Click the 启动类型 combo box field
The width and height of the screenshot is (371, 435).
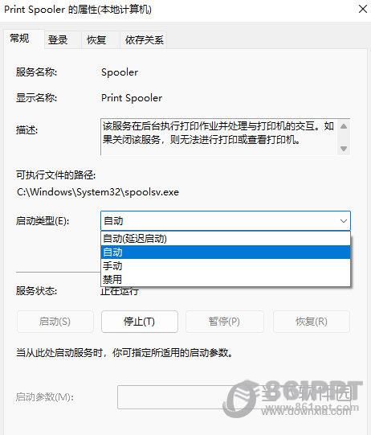coord(226,221)
